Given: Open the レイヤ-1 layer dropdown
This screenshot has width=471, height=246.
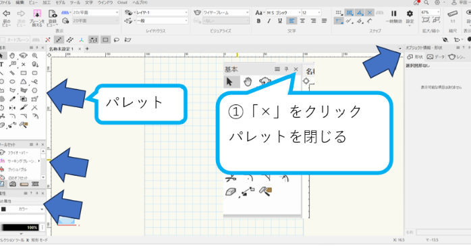Looking at the screenshot, I should click(x=162, y=13).
